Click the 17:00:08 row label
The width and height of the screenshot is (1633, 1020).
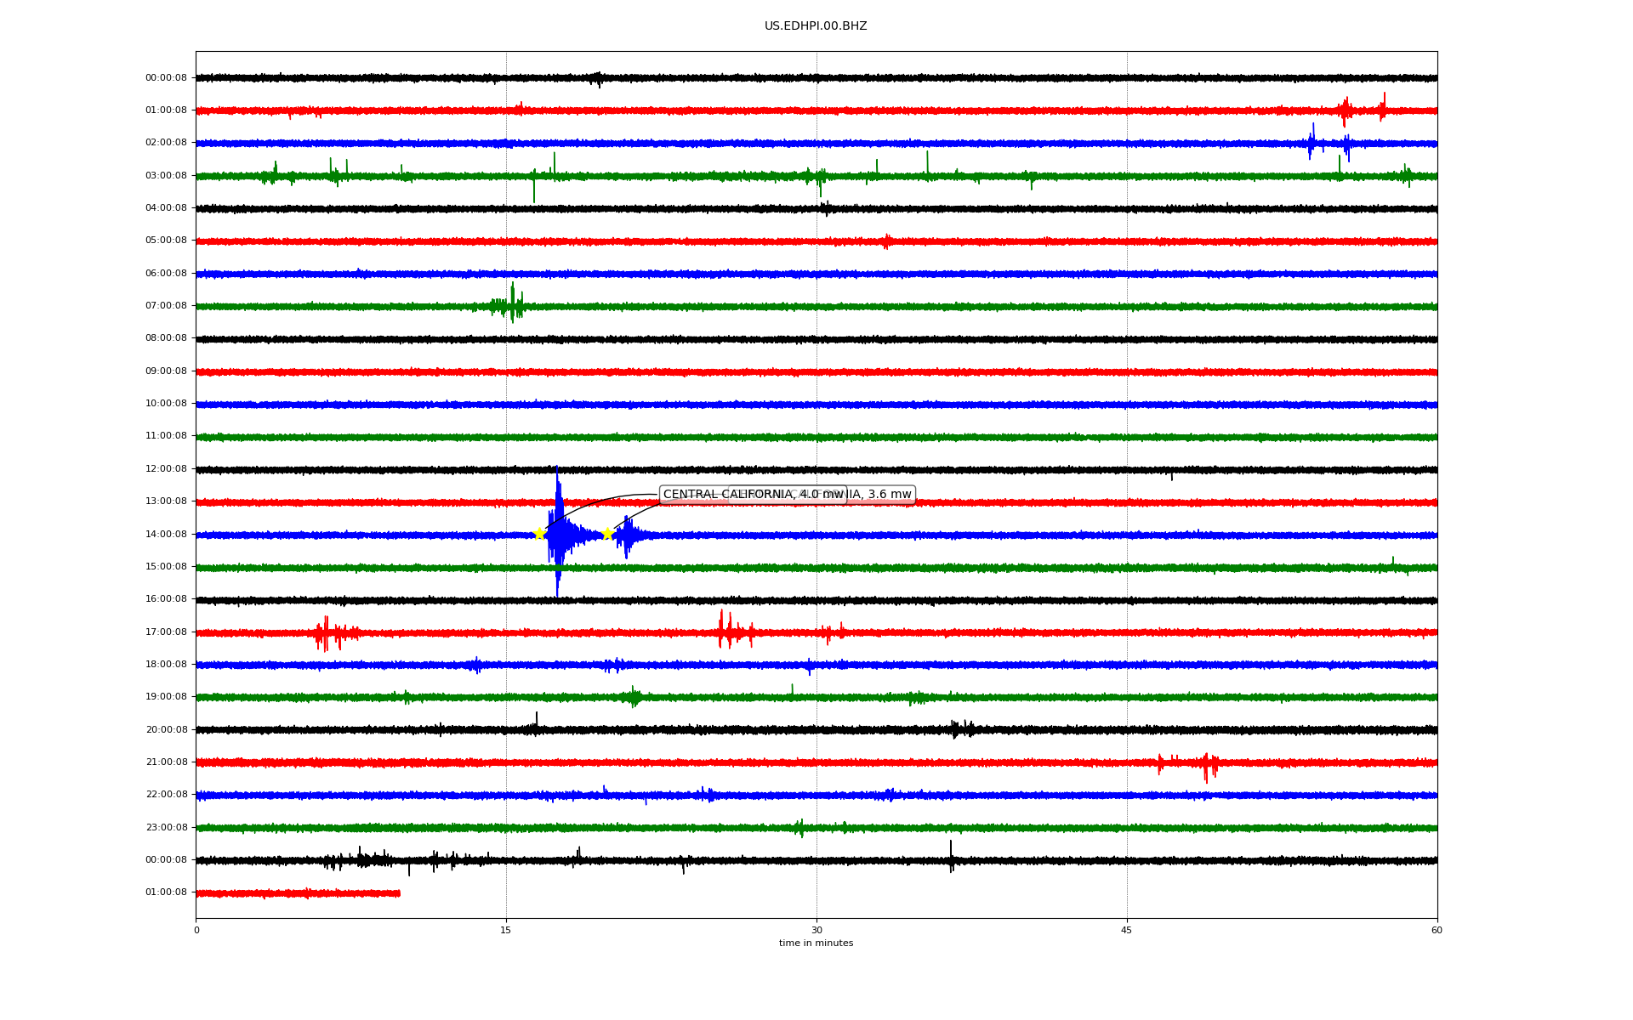pyautogui.click(x=166, y=632)
